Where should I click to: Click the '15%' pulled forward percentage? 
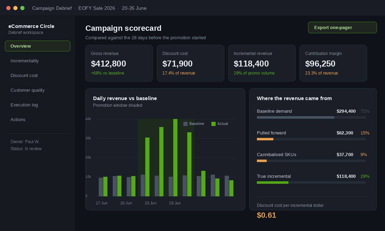(365, 133)
